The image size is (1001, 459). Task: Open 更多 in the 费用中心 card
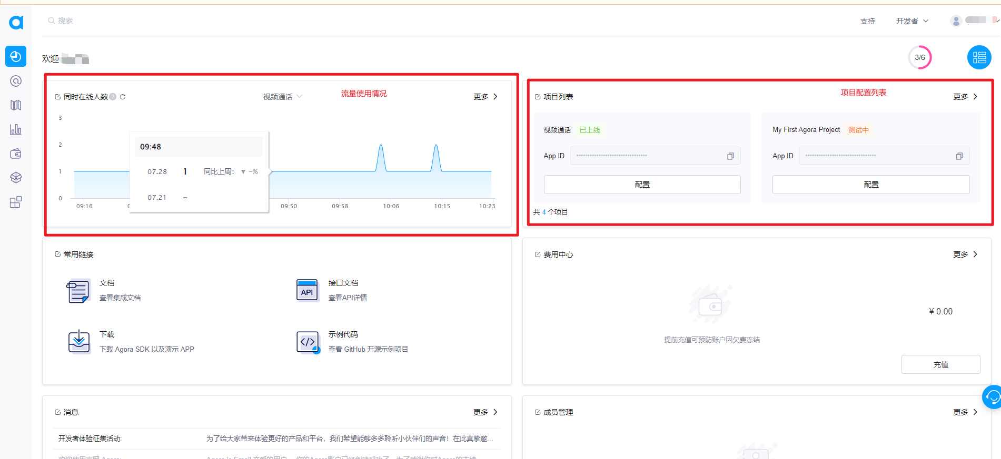[x=965, y=254]
